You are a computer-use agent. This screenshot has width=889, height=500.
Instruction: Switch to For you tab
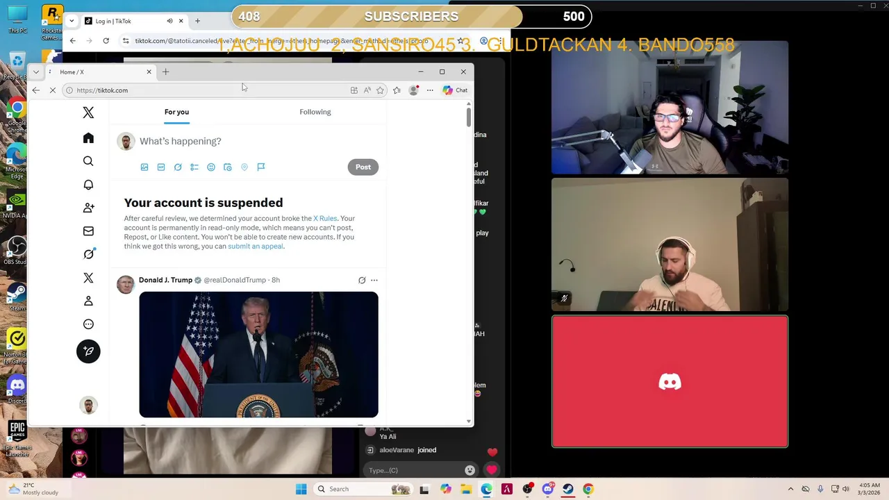point(176,112)
